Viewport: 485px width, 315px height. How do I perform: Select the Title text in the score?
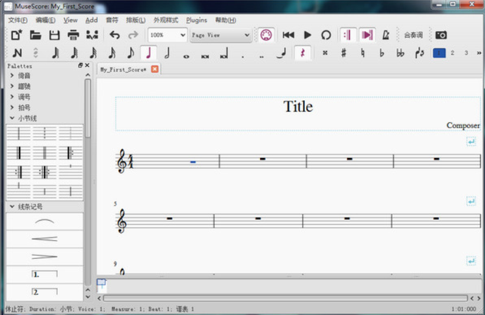[x=298, y=107]
